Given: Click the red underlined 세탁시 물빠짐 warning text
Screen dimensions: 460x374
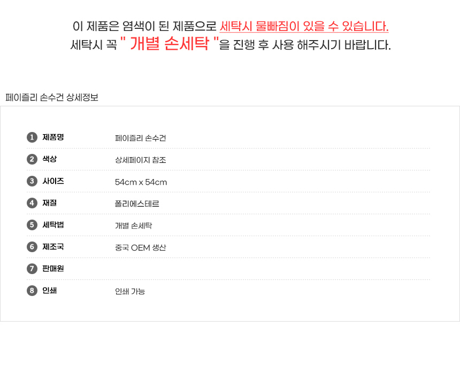Looking at the screenshot, I should point(304,26).
